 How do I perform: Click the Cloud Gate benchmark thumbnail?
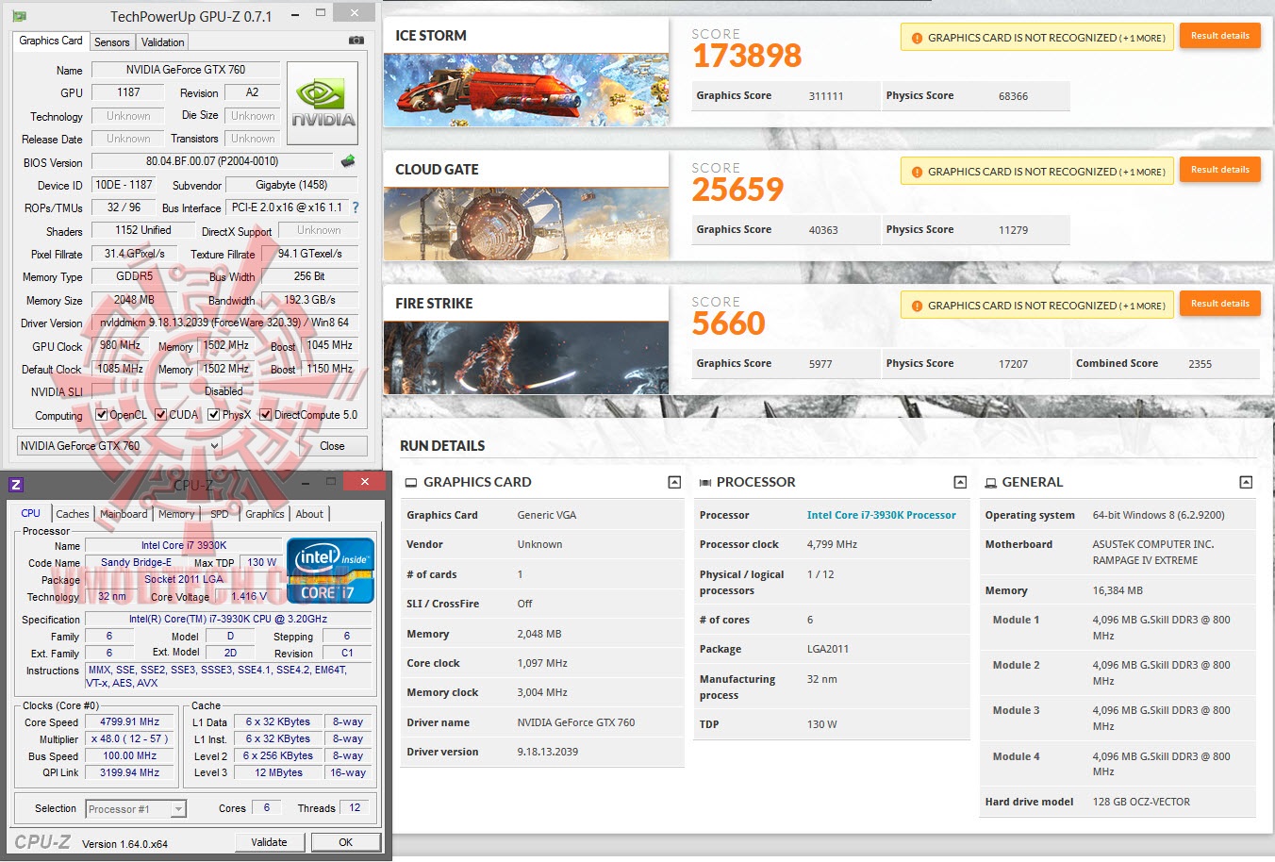click(526, 224)
